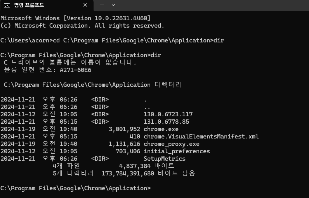Click the 오전 10:40 time of chrome.exe row
The height and width of the screenshot is (198, 309).
click(60, 129)
